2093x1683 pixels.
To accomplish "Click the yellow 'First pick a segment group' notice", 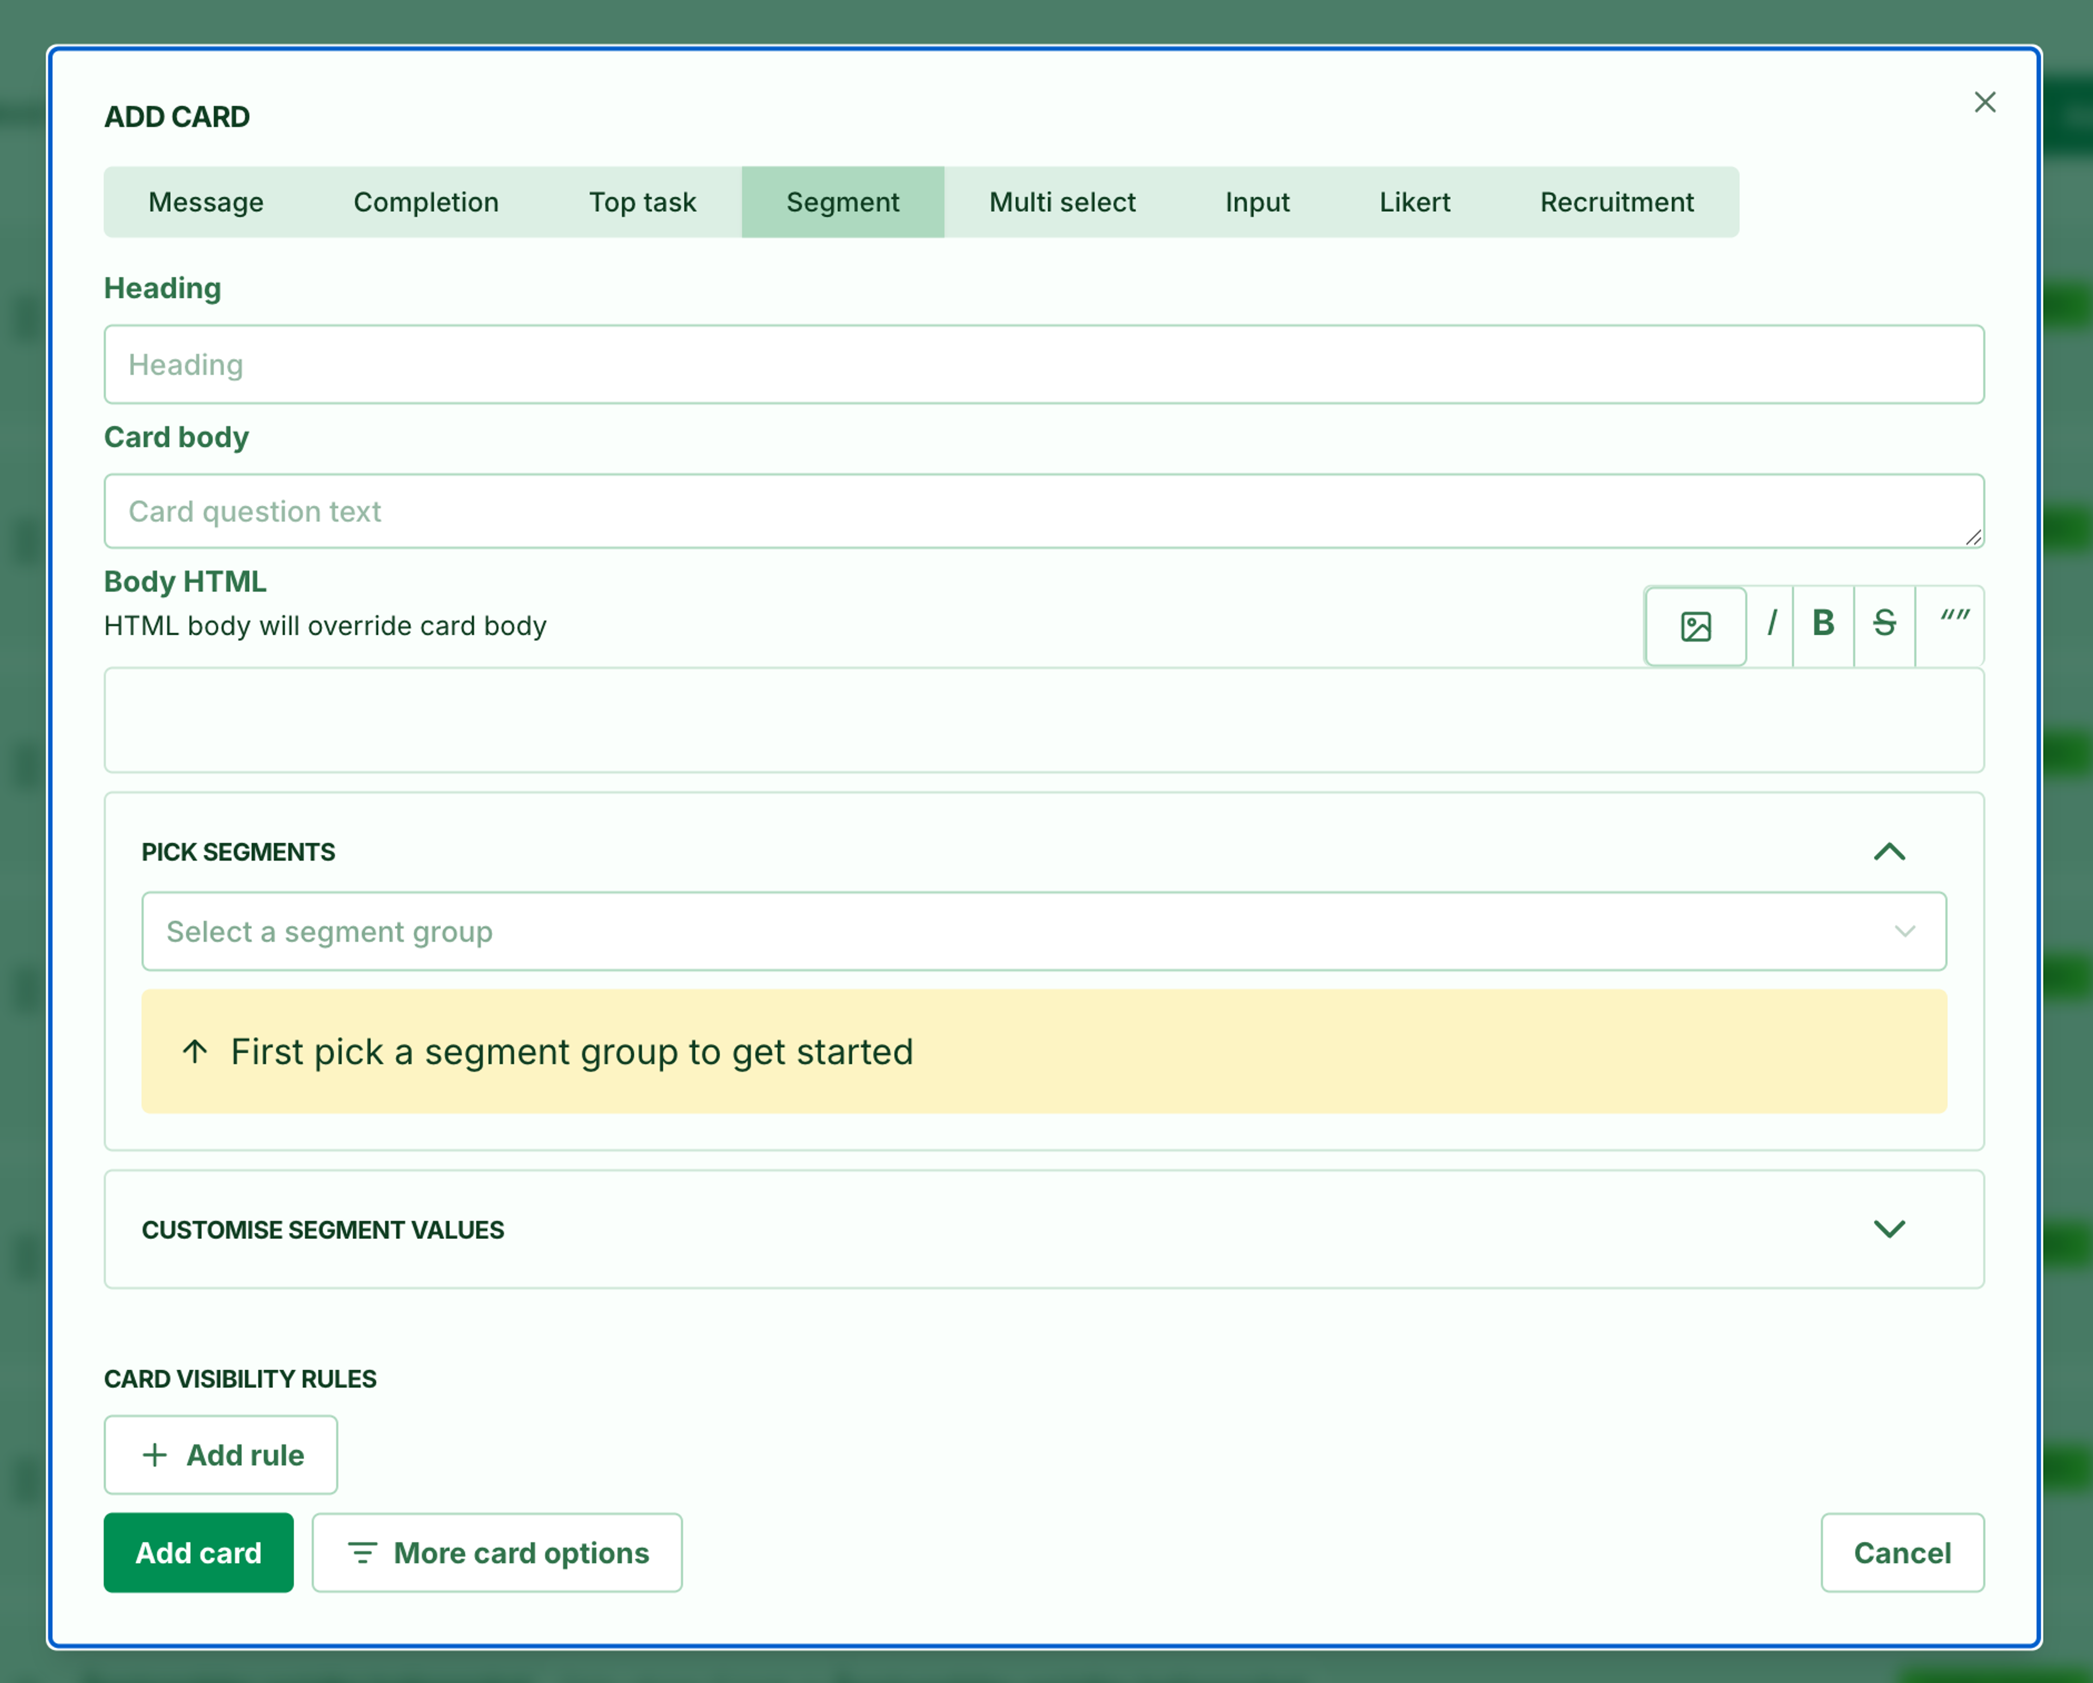I will 1044,1051.
